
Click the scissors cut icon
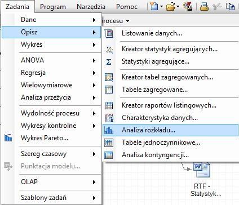tap(217, 7)
